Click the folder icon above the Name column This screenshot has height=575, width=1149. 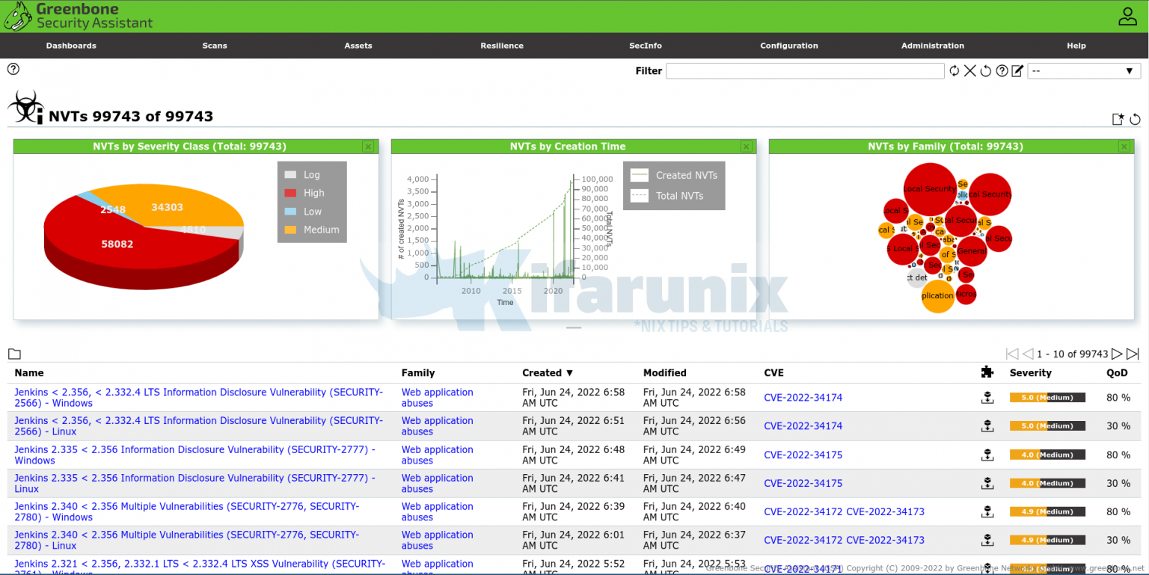tap(14, 354)
